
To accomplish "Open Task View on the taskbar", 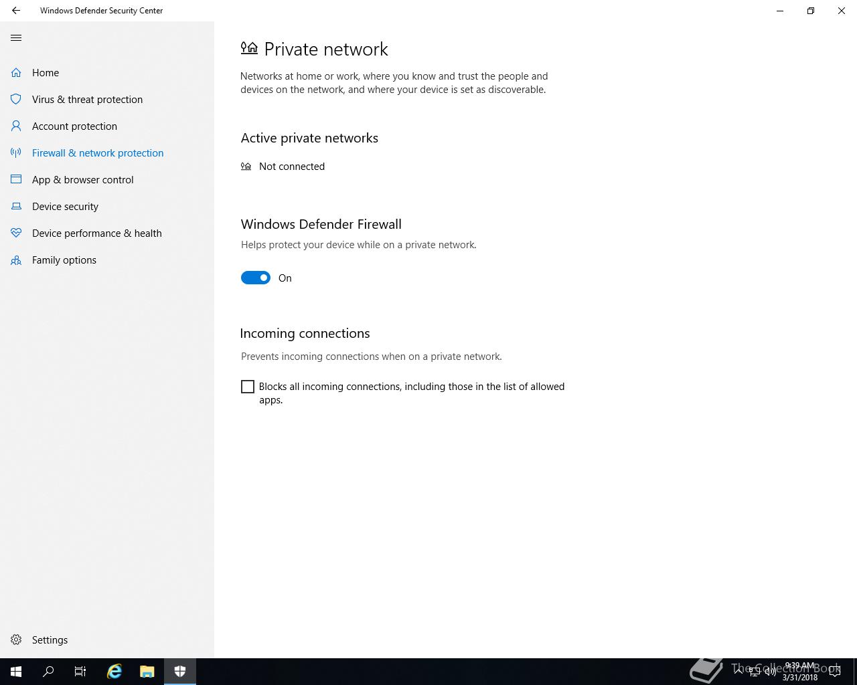I will pos(80,672).
